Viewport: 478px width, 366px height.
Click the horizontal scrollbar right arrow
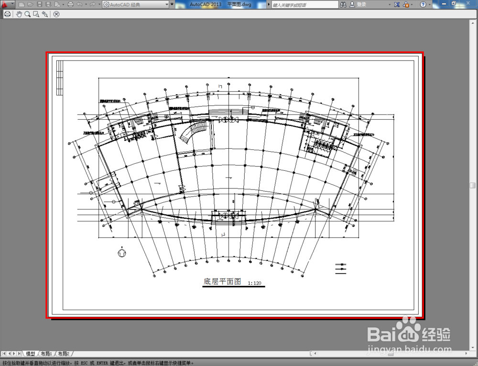point(467,354)
